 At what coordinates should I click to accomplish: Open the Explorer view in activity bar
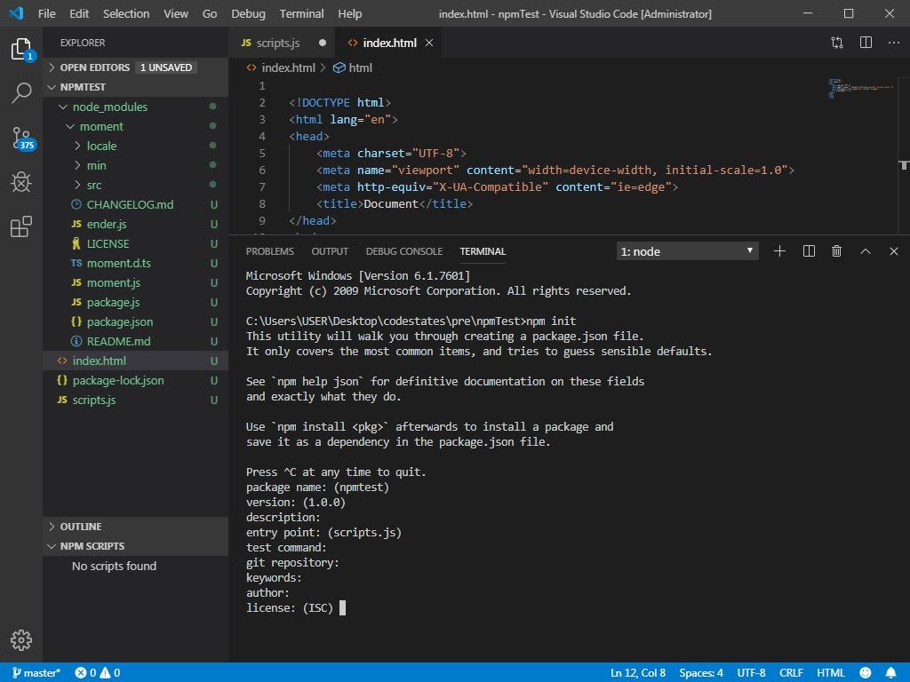point(21,50)
